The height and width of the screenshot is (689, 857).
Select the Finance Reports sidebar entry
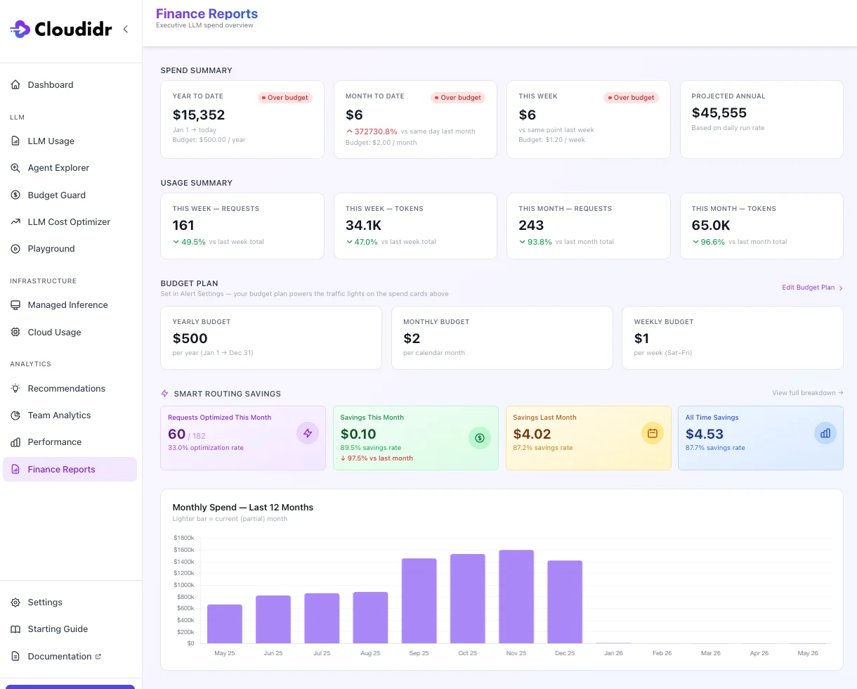pos(70,470)
